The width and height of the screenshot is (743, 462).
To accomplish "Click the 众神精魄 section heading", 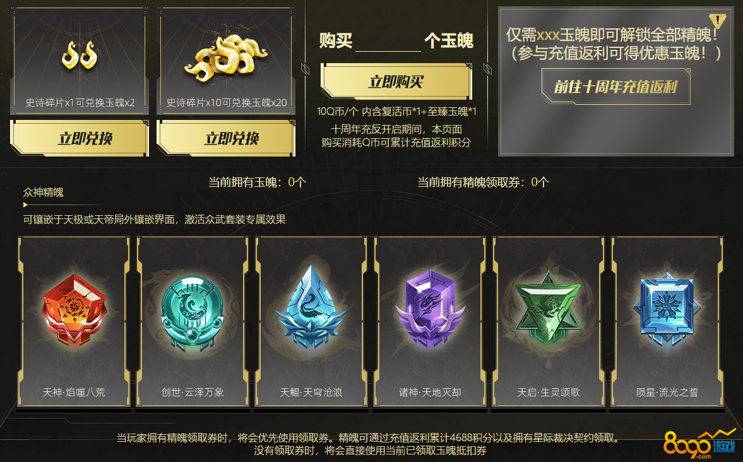I will point(43,192).
